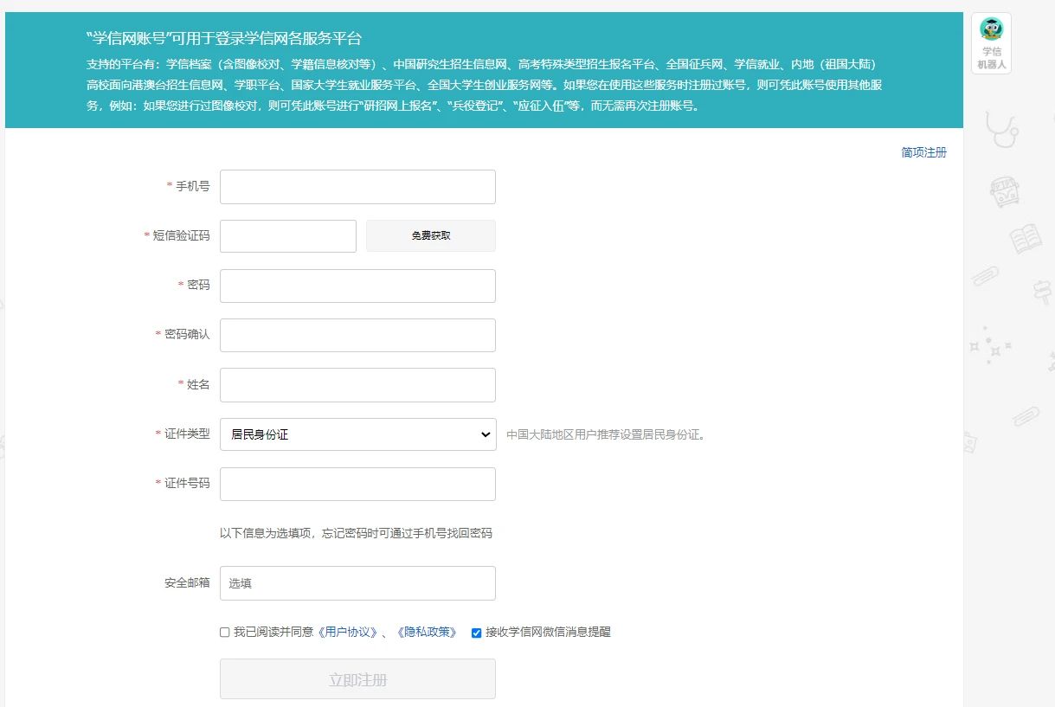
Task: Focus the 密码确认 input field
Action: [x=357, y=336]
